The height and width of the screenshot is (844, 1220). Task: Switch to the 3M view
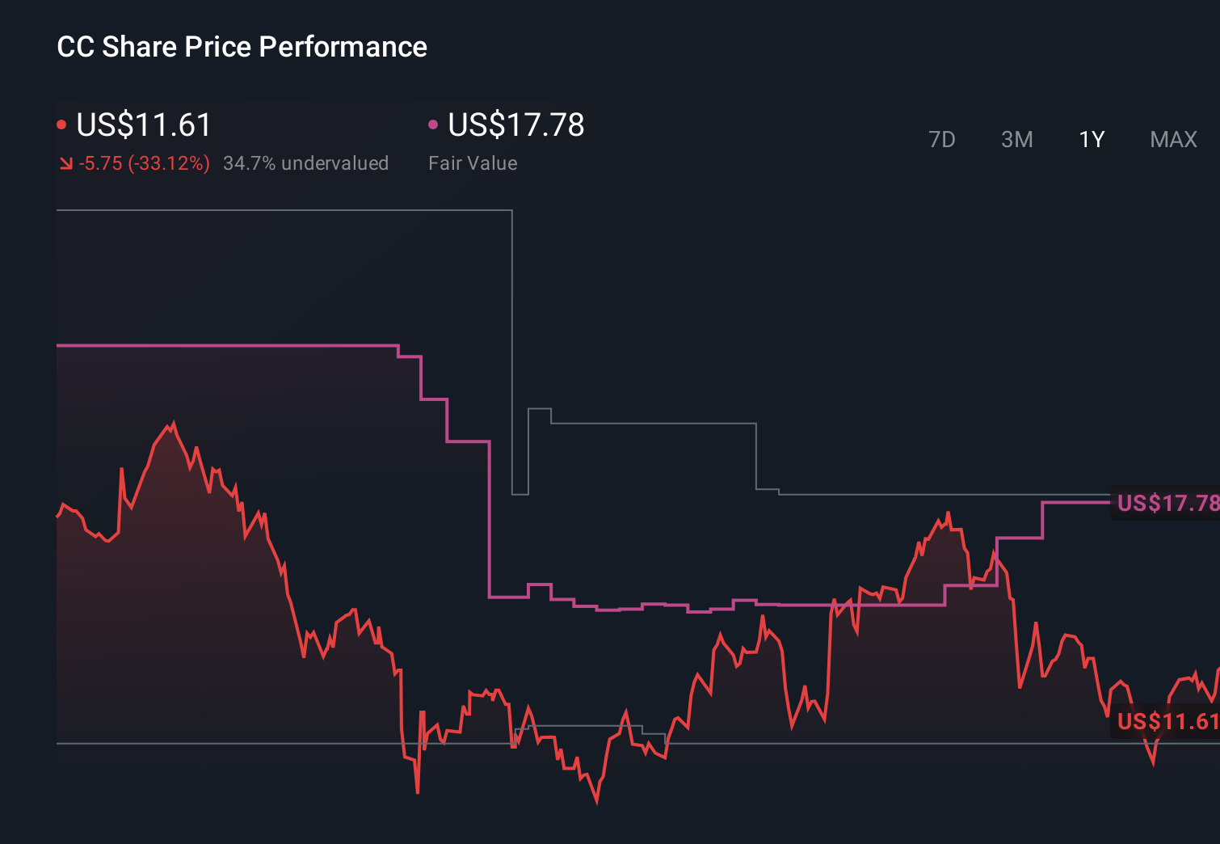click(x=1016, y=139)
